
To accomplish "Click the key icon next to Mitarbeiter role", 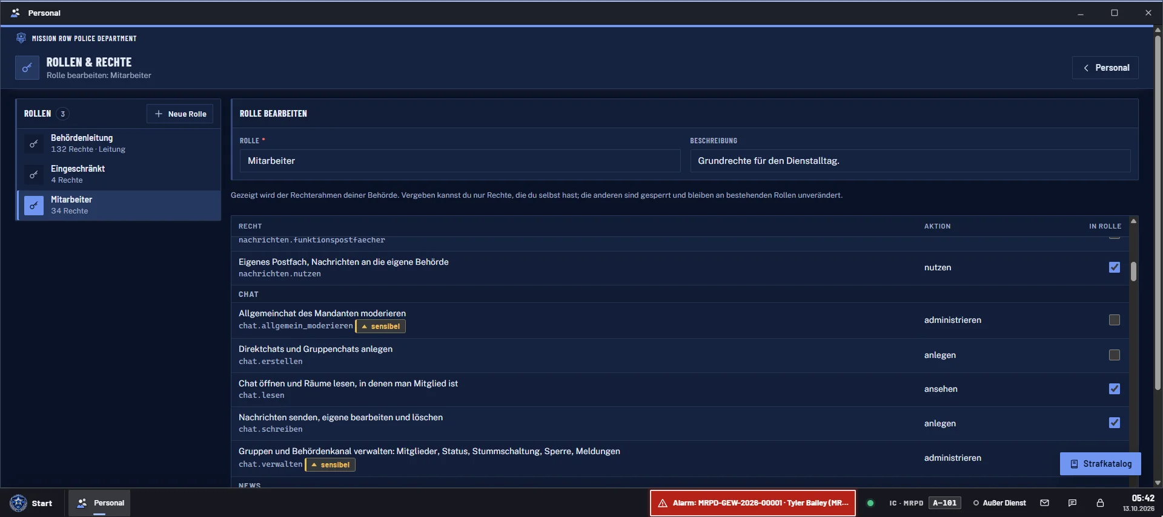I will pyautogui.click(x=34, y=206).
